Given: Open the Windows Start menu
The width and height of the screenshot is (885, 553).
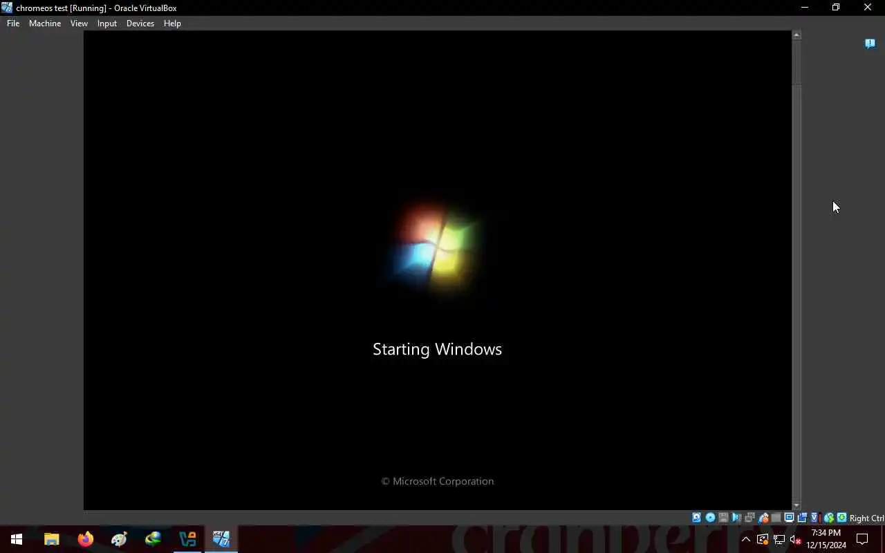Looking at the screenshot, I should [17, 539].
